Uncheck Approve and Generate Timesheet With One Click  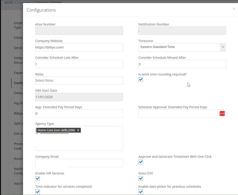[141, 162]
